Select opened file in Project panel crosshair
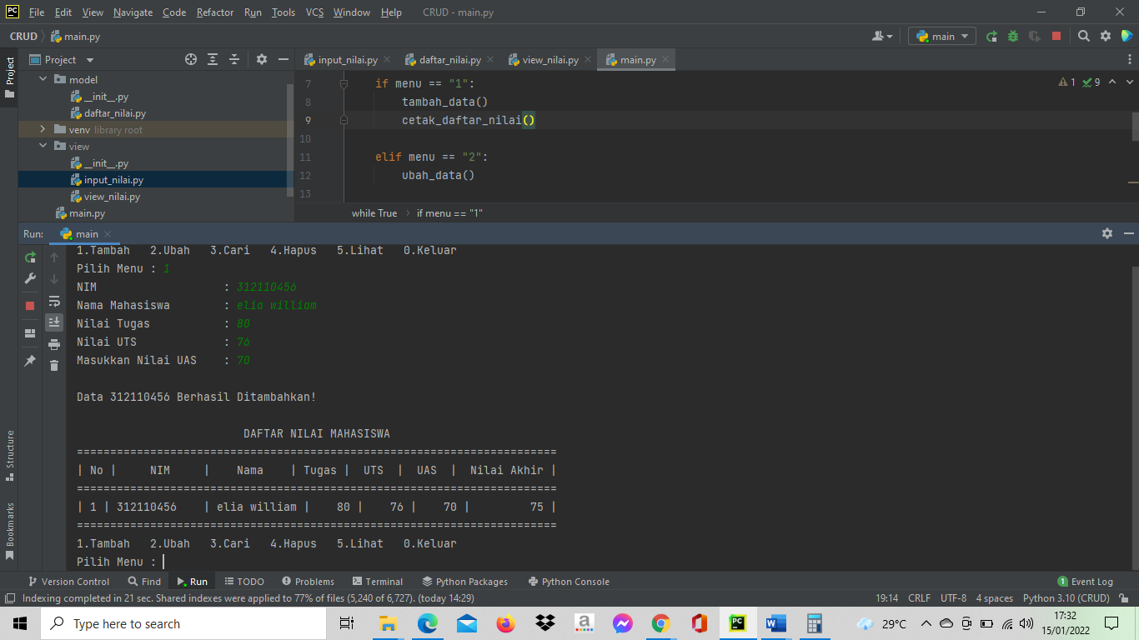Viewport: 1139px width, 640px height. (x=191, y=59)
